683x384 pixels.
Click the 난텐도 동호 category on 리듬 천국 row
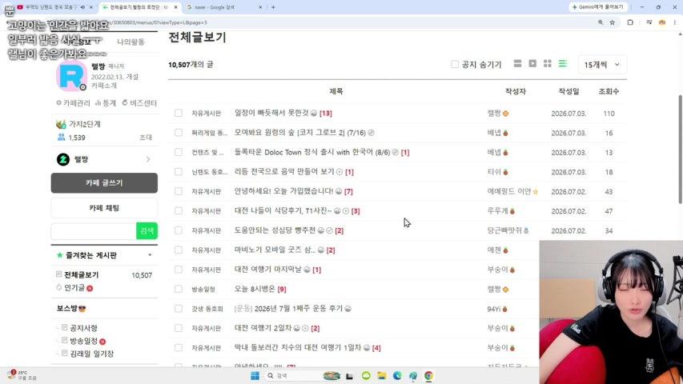[x=209, y=172]
